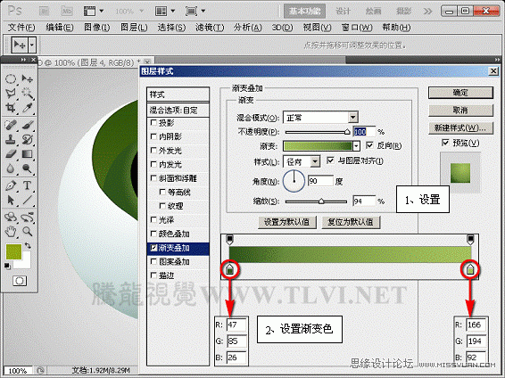Viewport: 505px width, 378px height.
Task: Click 复位为默认值 button
Action: (x=351, y=222)
